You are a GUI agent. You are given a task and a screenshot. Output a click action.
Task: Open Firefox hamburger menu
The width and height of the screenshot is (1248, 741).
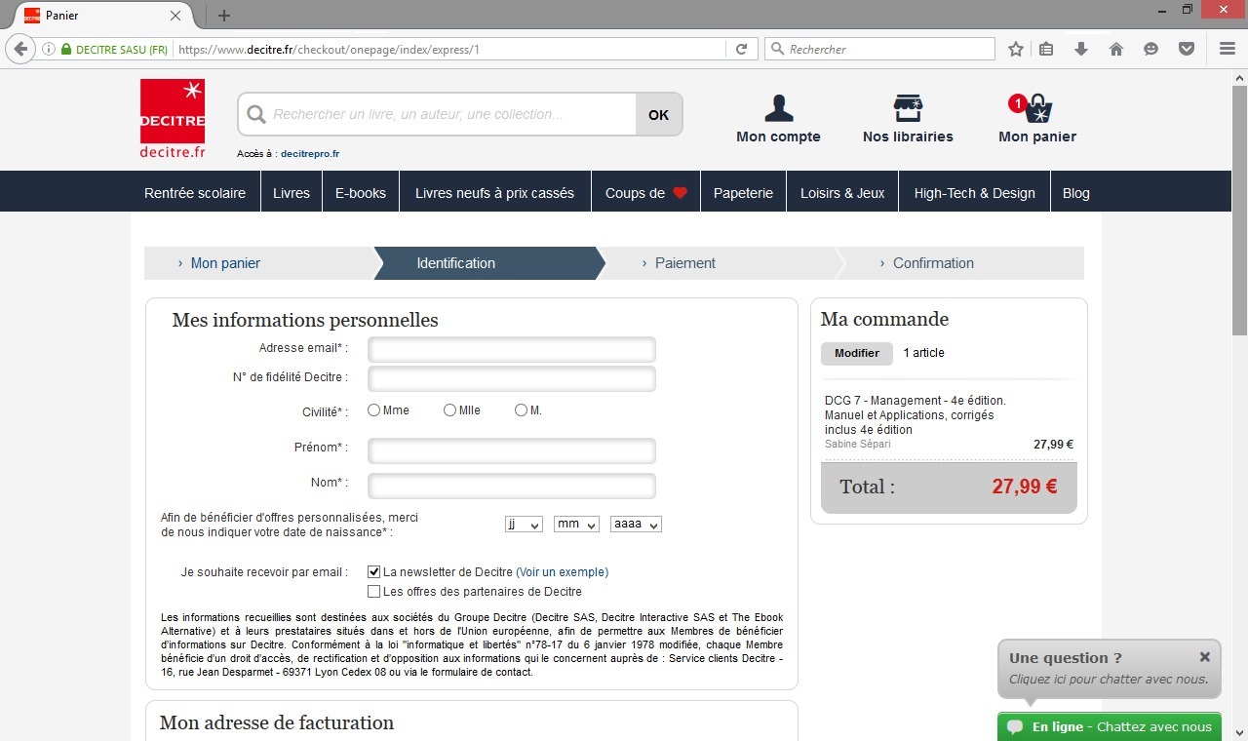pos(1228,49)
